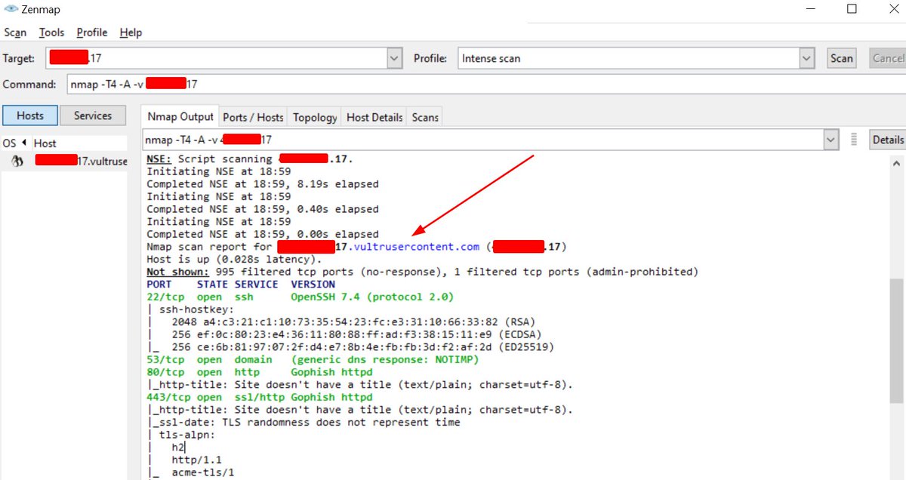Switch to the Nmap Output tab
This screenshot has height=480, width=906.
point(180,116)
